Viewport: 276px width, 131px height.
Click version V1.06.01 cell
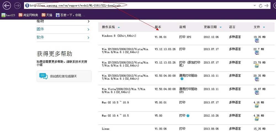click(161, 37)
